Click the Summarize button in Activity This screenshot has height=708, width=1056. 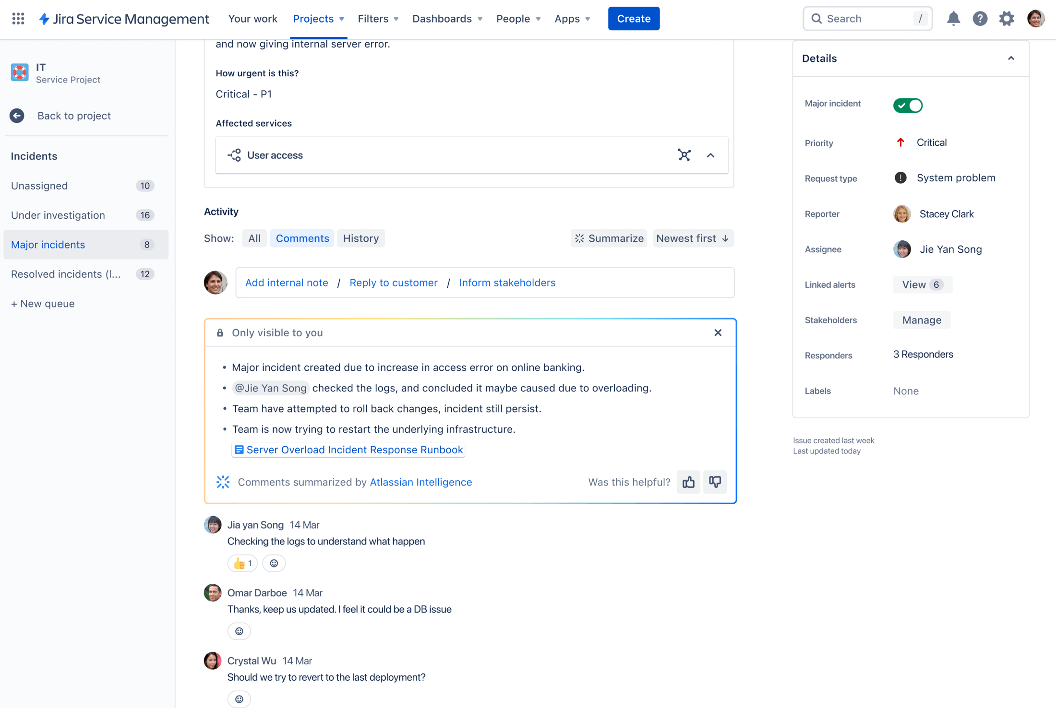point(609,238)
